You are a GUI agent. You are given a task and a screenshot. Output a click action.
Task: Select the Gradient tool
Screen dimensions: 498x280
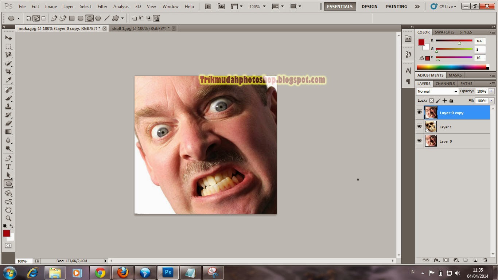click(8, 132)
